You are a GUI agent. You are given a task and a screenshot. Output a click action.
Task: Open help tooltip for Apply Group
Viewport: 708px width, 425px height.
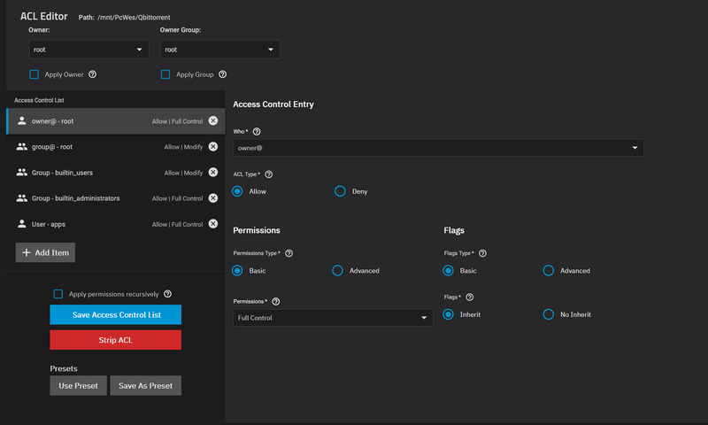[223, 74]
